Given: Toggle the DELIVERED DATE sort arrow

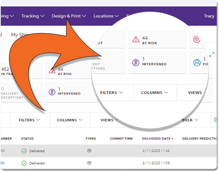Looking at the screenshot, I should (172, 139).
